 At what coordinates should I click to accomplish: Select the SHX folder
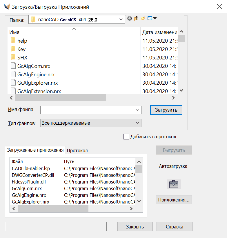[22, 58]
